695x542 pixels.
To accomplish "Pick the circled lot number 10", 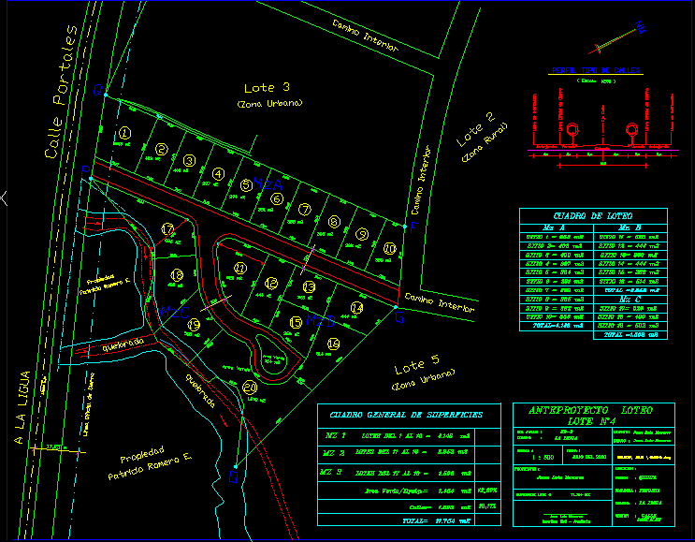I will 389,248.
